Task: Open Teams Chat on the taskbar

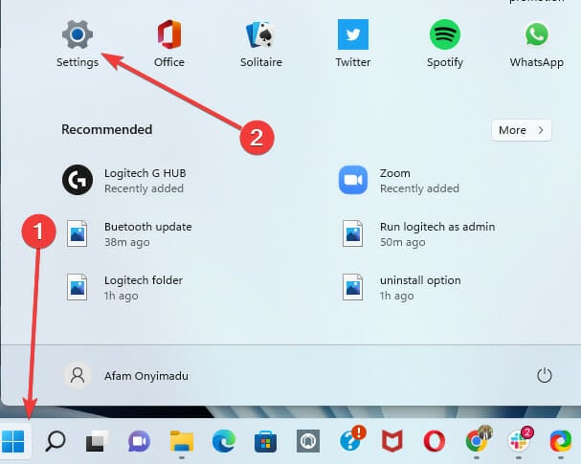Action: [139, 441]
